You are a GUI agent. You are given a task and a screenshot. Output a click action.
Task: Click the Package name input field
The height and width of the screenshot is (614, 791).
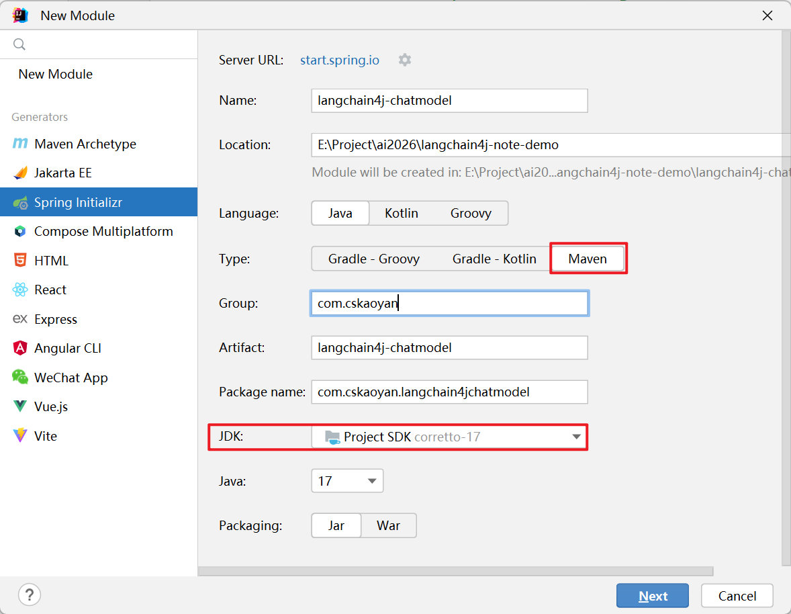point(449,392)
